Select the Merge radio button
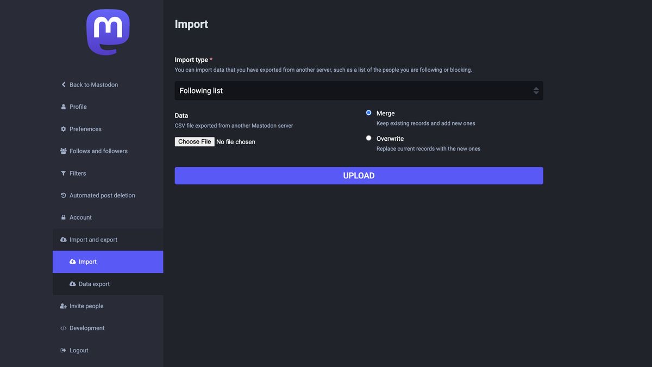The height and width of the screenshot is (367, 652). pos(368,113)
